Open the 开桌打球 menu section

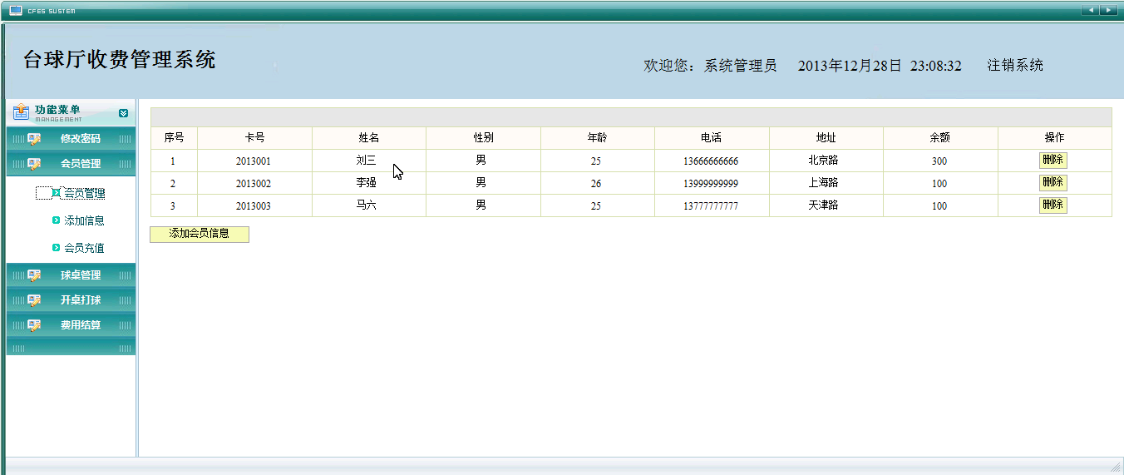[x=71, y=300]
